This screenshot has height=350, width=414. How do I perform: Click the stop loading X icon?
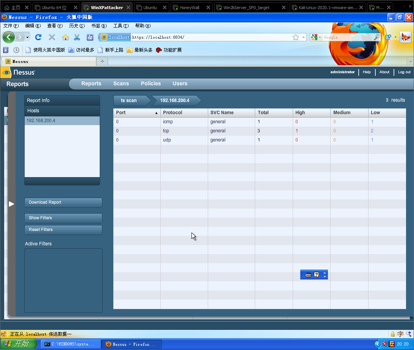click(x=52, y=37)
